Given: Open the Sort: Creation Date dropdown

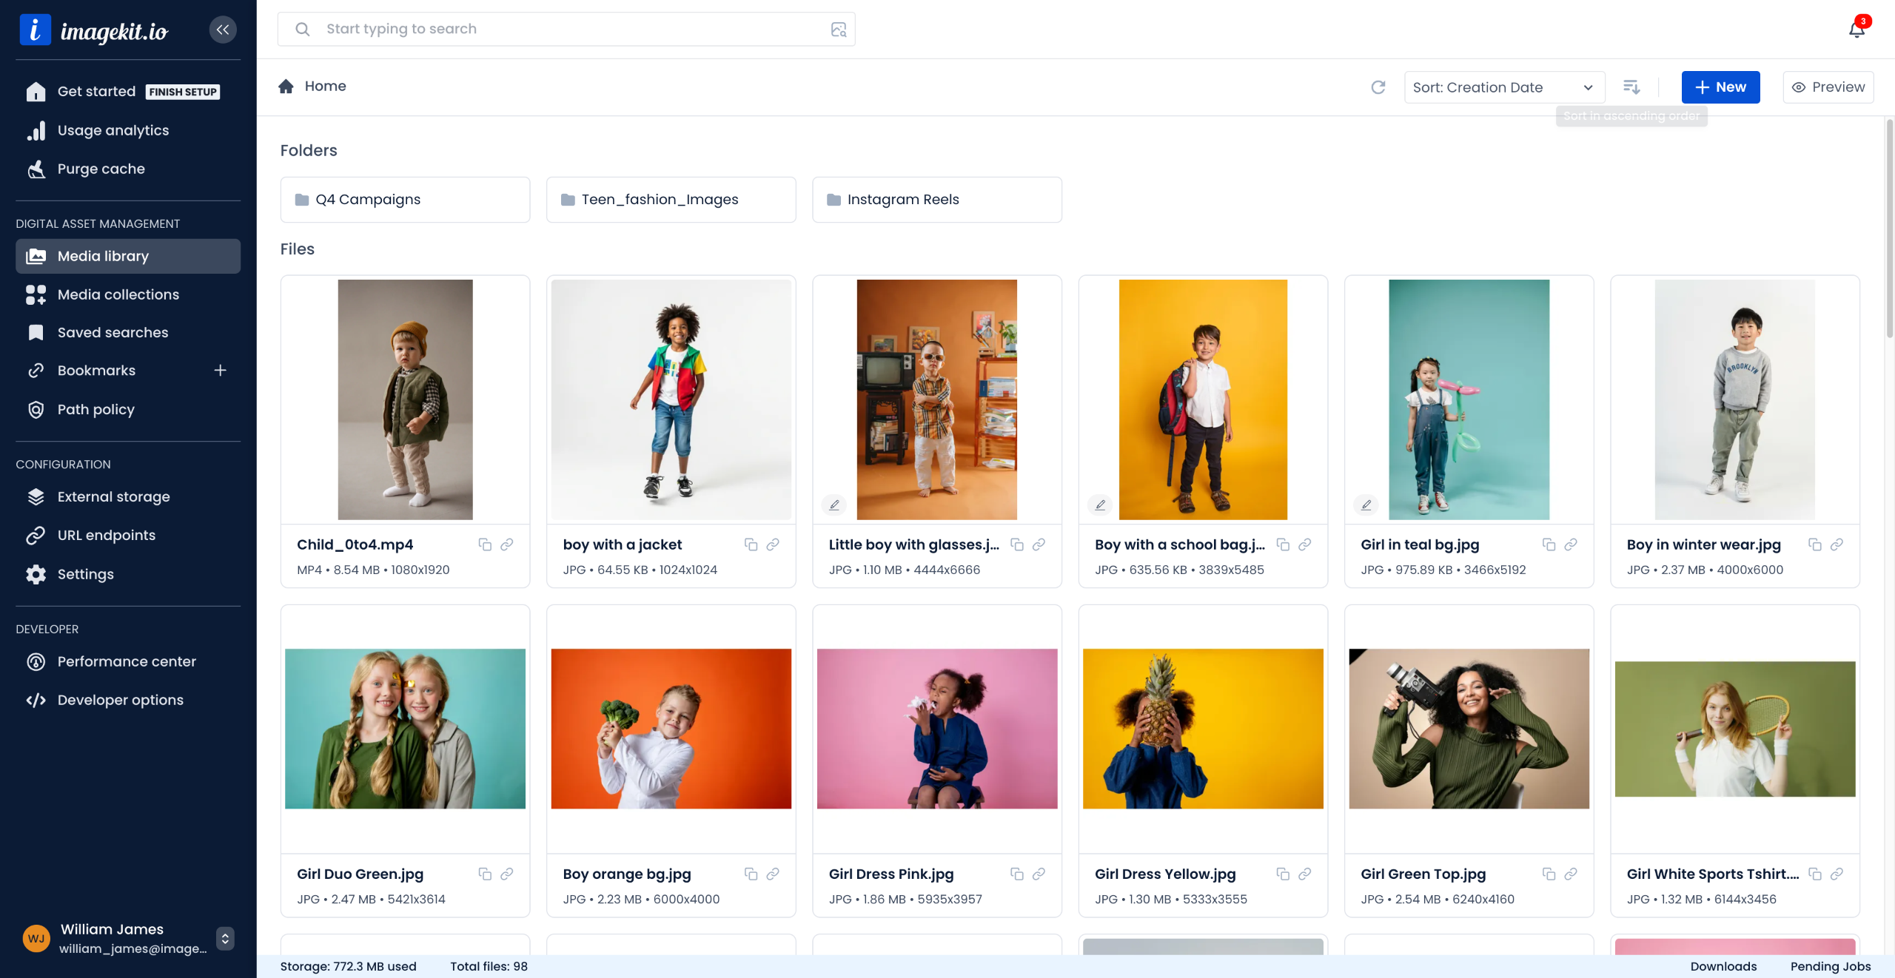Looking at the screenshot, I should 1503,87.
